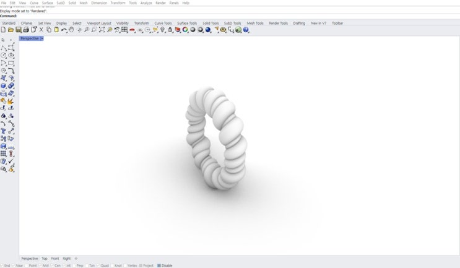The height and width of the screenshot is (268, 460).
Task: Select the Text object T tool
Action: pos(3,131)
